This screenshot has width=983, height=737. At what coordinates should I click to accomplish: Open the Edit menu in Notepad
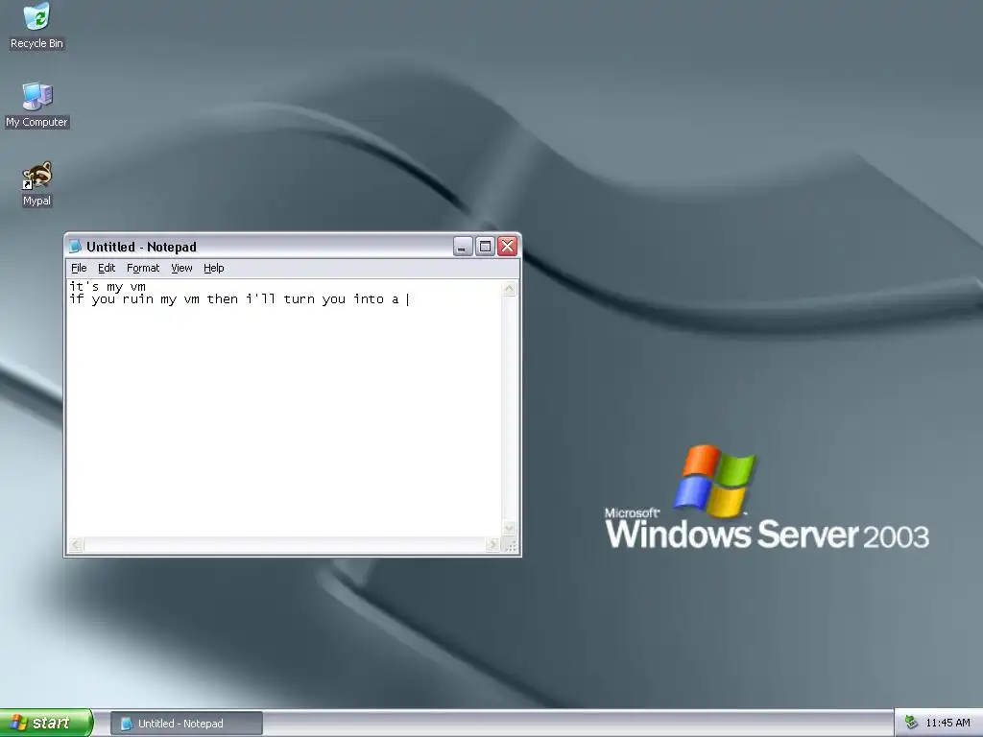coord(107,269)
